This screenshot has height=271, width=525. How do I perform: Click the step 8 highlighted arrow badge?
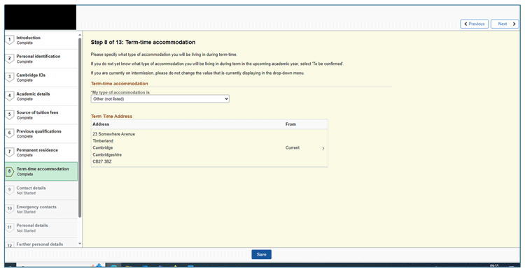pos(10,171)
